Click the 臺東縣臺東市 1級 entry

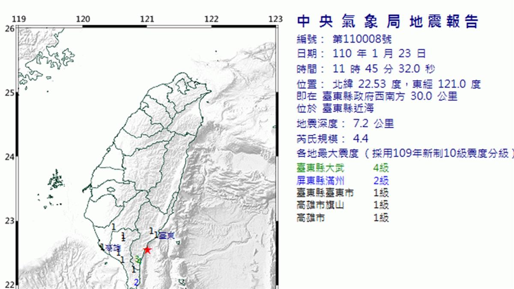(x=342, y=193)
